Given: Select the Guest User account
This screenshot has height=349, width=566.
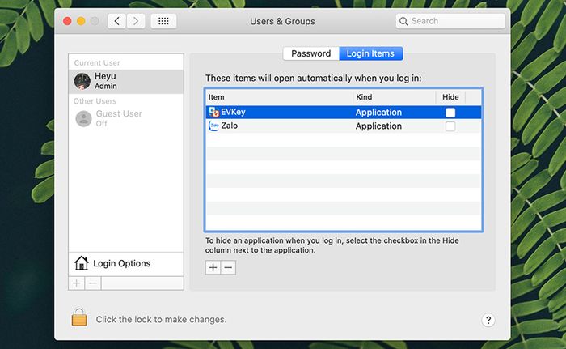Looking at the screenshot, I should 126,118.
